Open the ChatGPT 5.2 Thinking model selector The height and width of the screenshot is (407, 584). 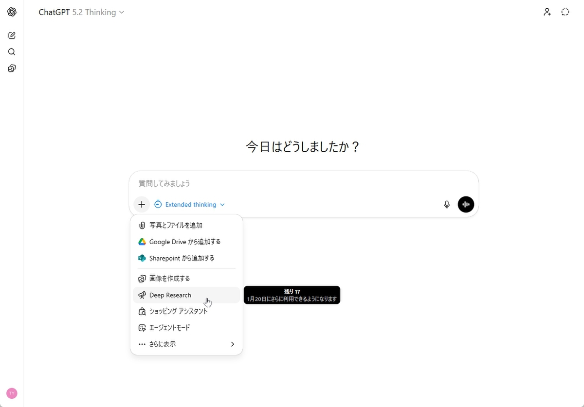coord(81,12)
